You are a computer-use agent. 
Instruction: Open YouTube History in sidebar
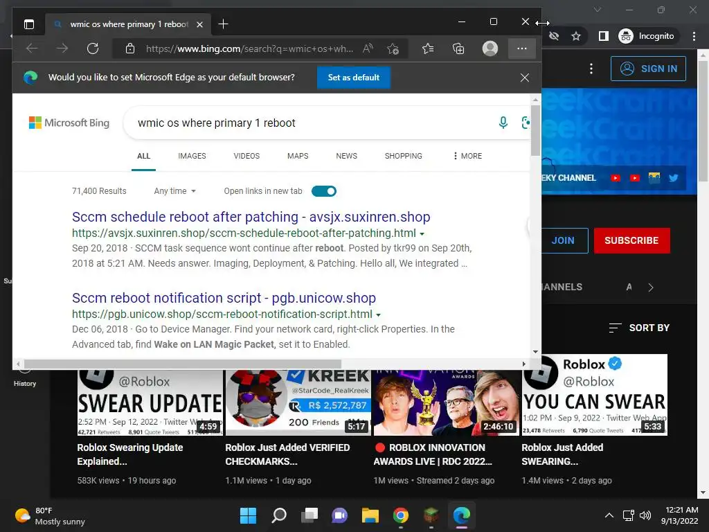click(25, 378)
